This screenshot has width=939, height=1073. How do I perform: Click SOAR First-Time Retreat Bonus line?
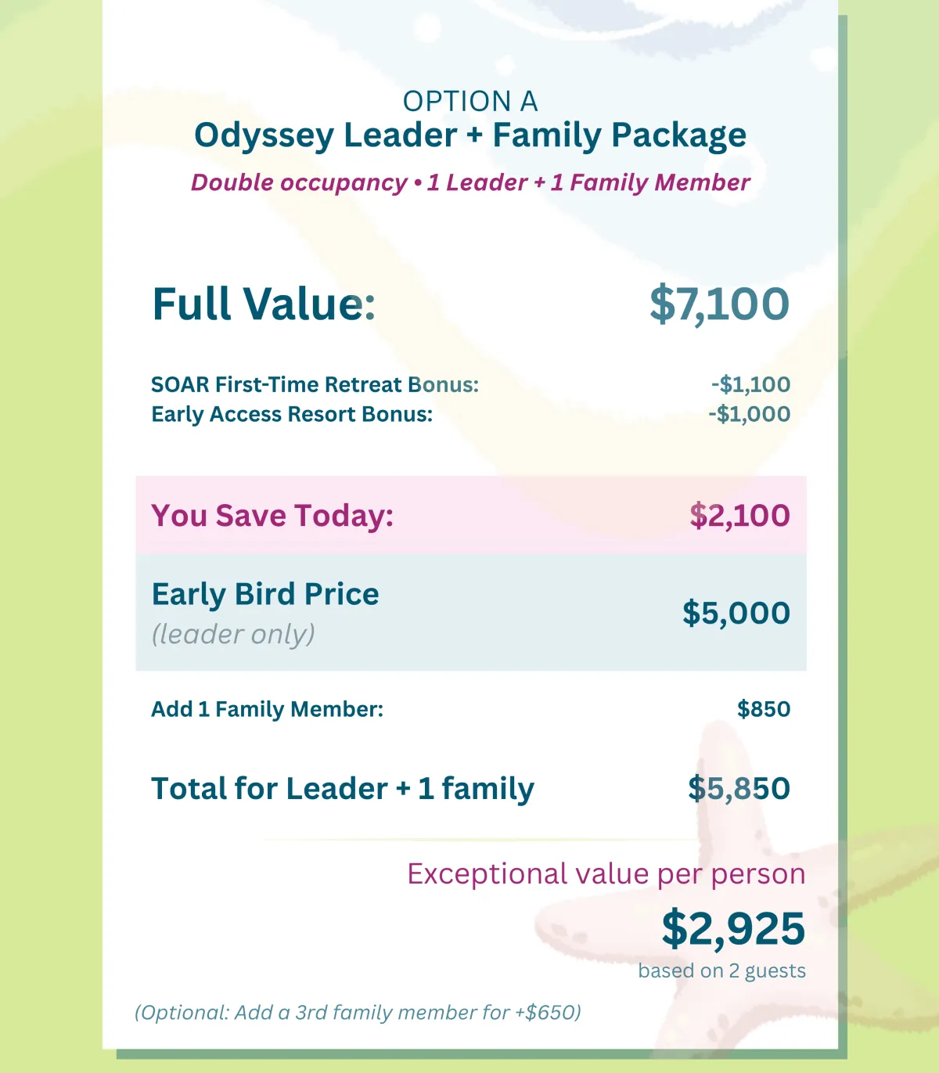[x=315, y=384]
